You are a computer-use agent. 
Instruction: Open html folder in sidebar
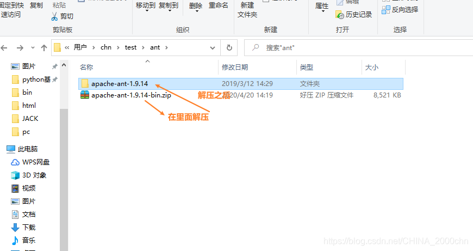(x=29, y=106)
